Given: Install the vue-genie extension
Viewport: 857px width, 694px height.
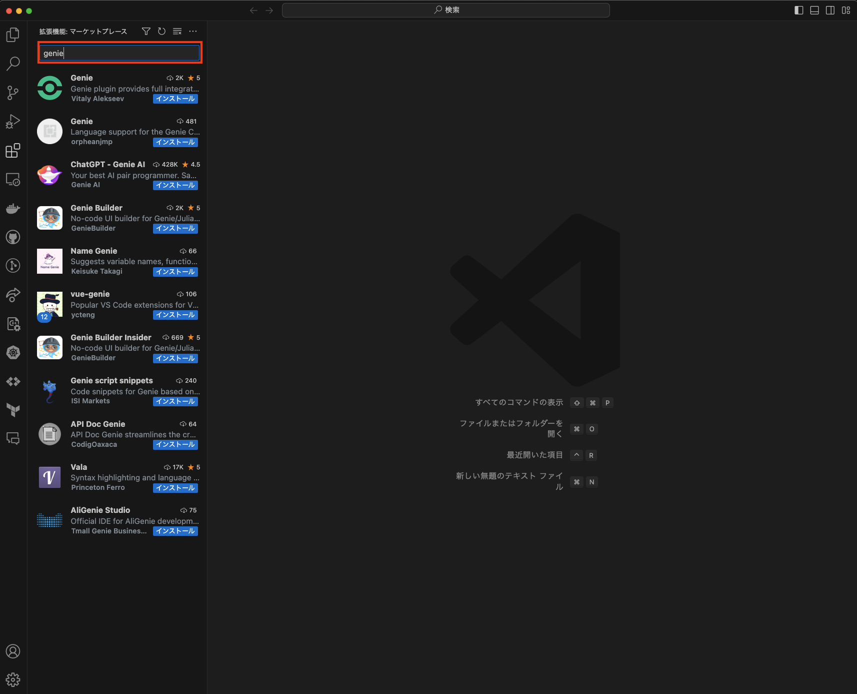Looking at the screenshot, I should 175,315.
